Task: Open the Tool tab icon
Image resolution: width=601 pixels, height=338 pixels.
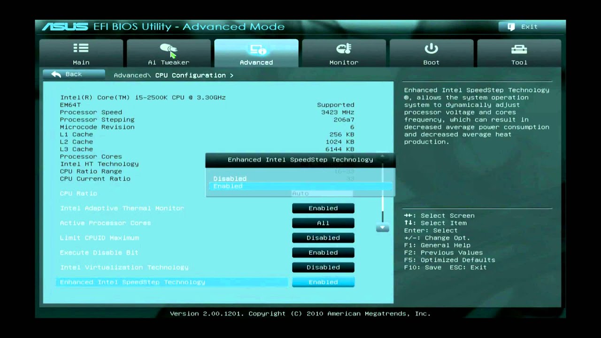Action: (x=519, y=49)
